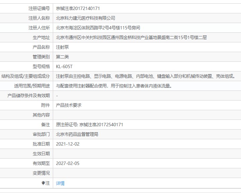This screenshot has width=241, height=193.
Task: Click the 生效日期 label
Action: 41,154
